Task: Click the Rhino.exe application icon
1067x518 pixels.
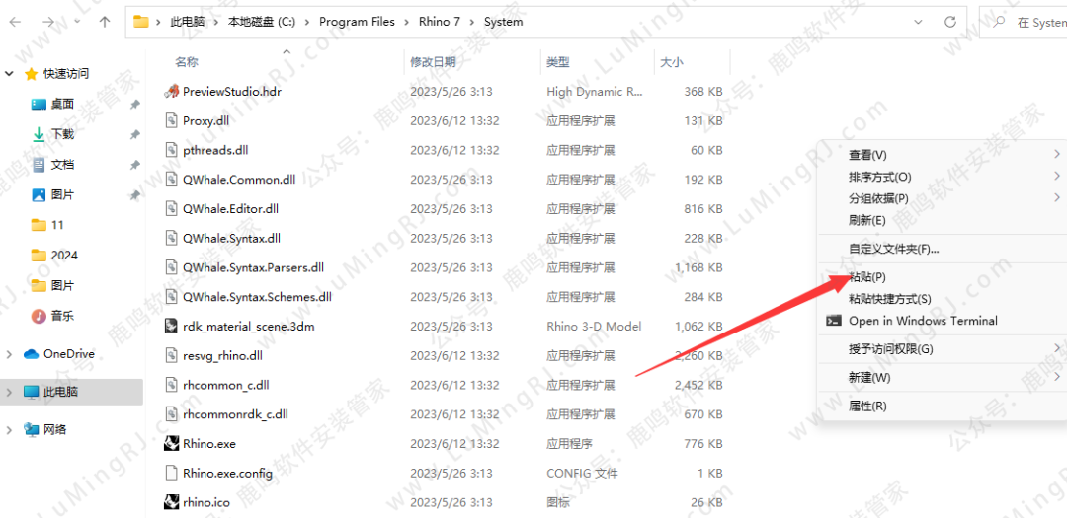Action: pyautogui.click(x=171, y=444)
